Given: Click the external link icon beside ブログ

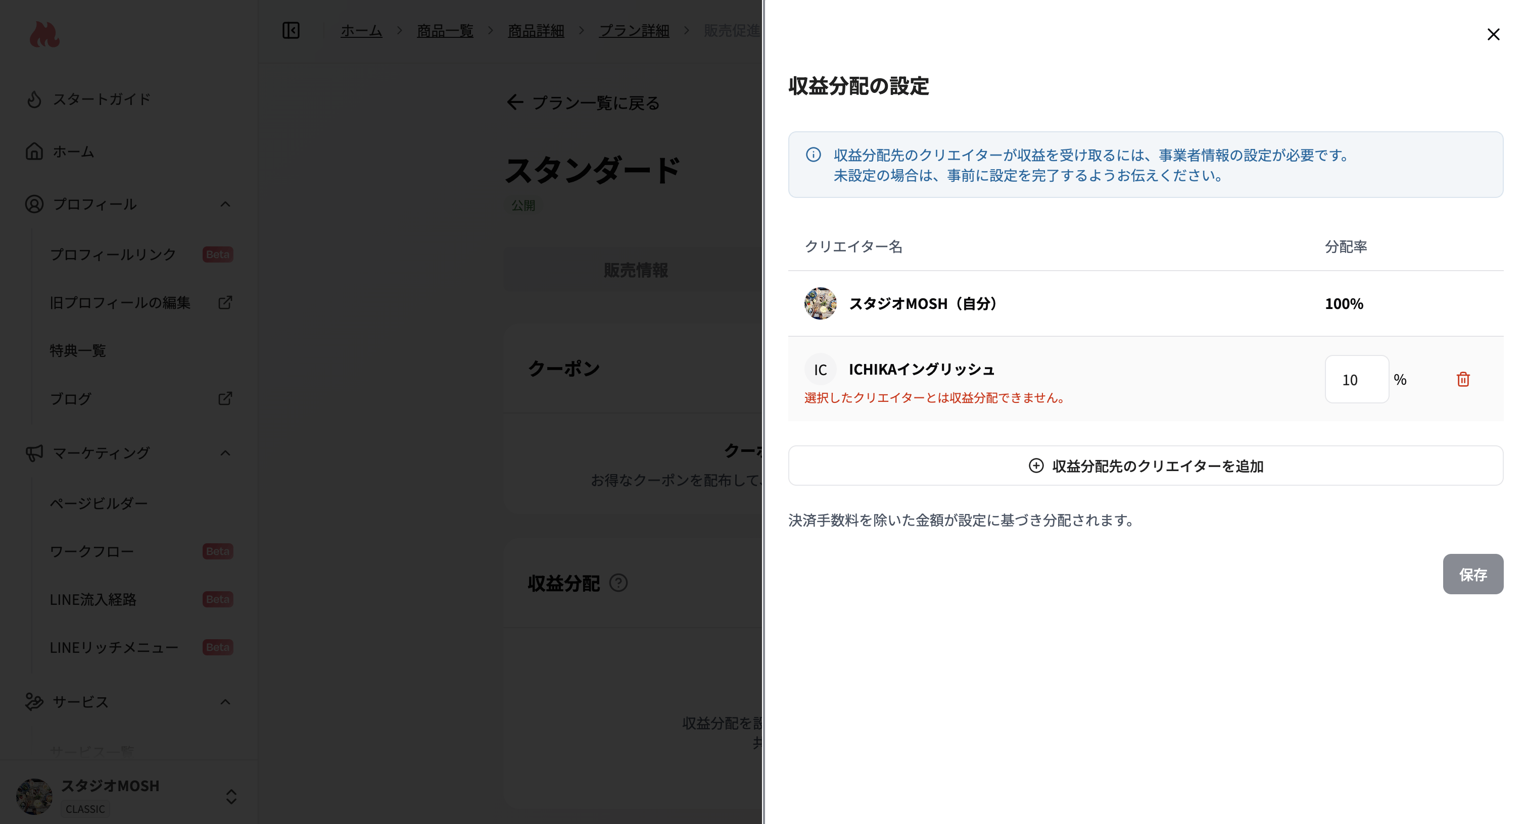Looking at the screenshot, I should coord(225,399).
